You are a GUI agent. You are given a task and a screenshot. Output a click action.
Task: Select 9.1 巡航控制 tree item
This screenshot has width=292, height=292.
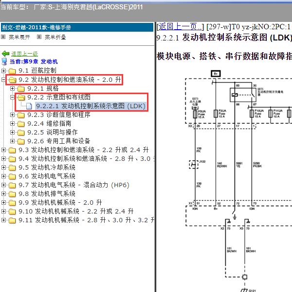click(x=37, y=71)
